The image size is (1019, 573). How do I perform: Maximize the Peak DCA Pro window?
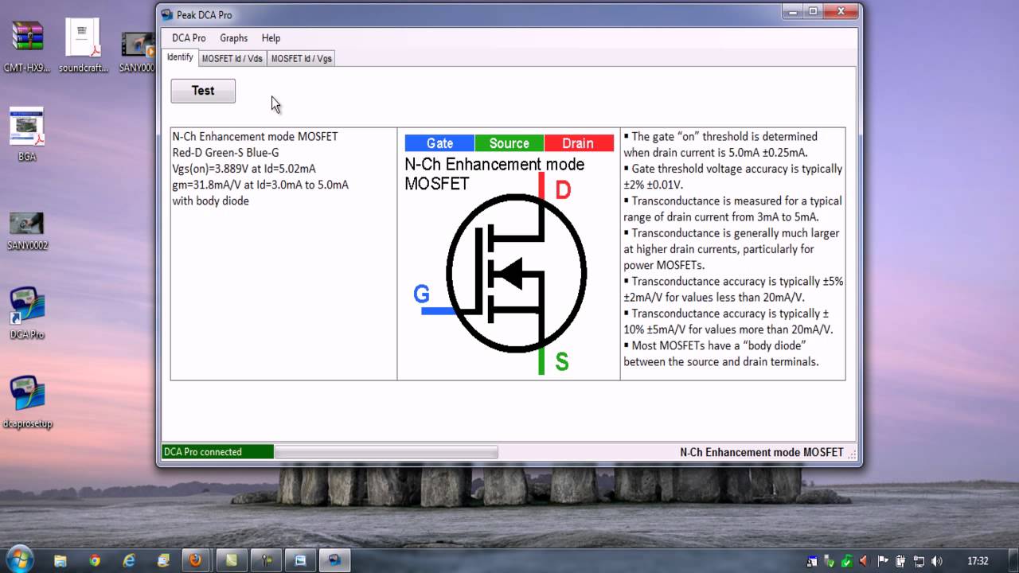tap(814, 11)
